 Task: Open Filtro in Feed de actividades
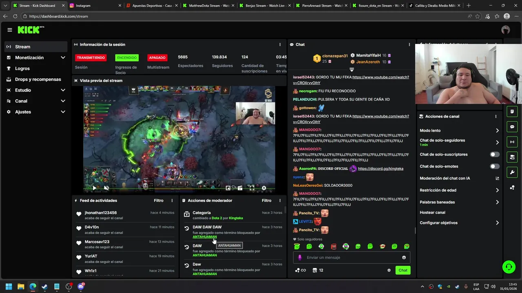click(159, 201)
